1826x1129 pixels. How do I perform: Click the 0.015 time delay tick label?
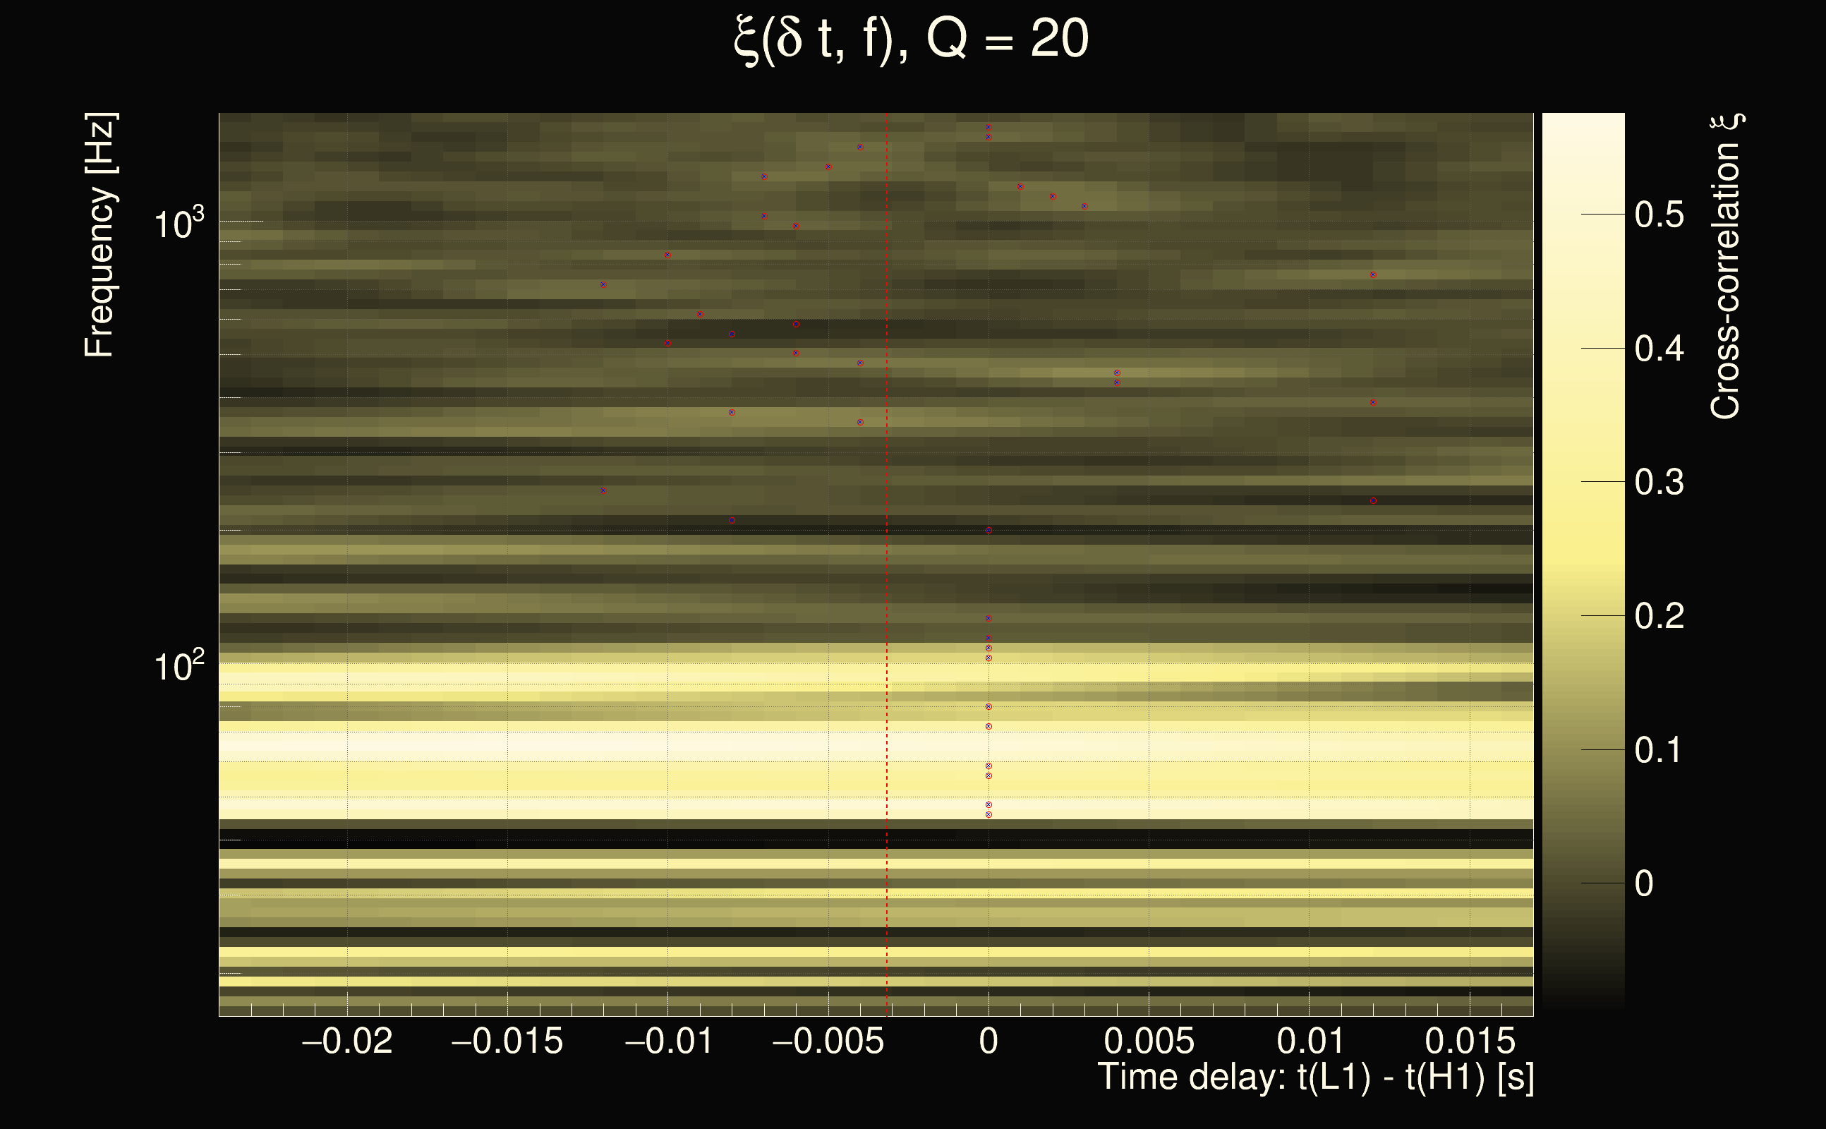click(1470, 1041)
